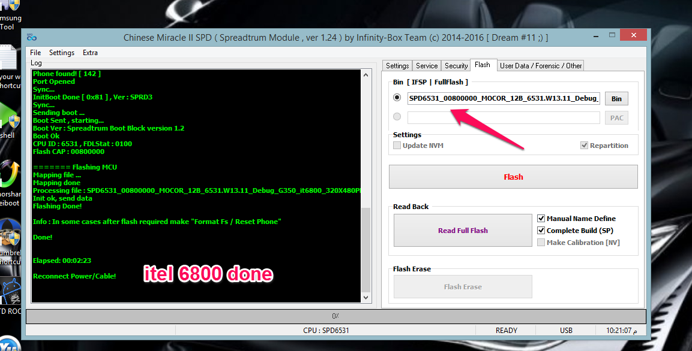This screenshot has width=692, height=351.
Task: Click the "Flashing Done!" log line
Action: pos(58,206)
